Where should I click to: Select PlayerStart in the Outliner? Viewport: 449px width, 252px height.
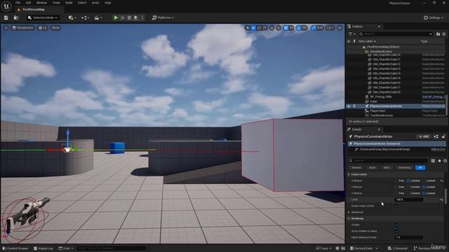click(x=377, y=111)
